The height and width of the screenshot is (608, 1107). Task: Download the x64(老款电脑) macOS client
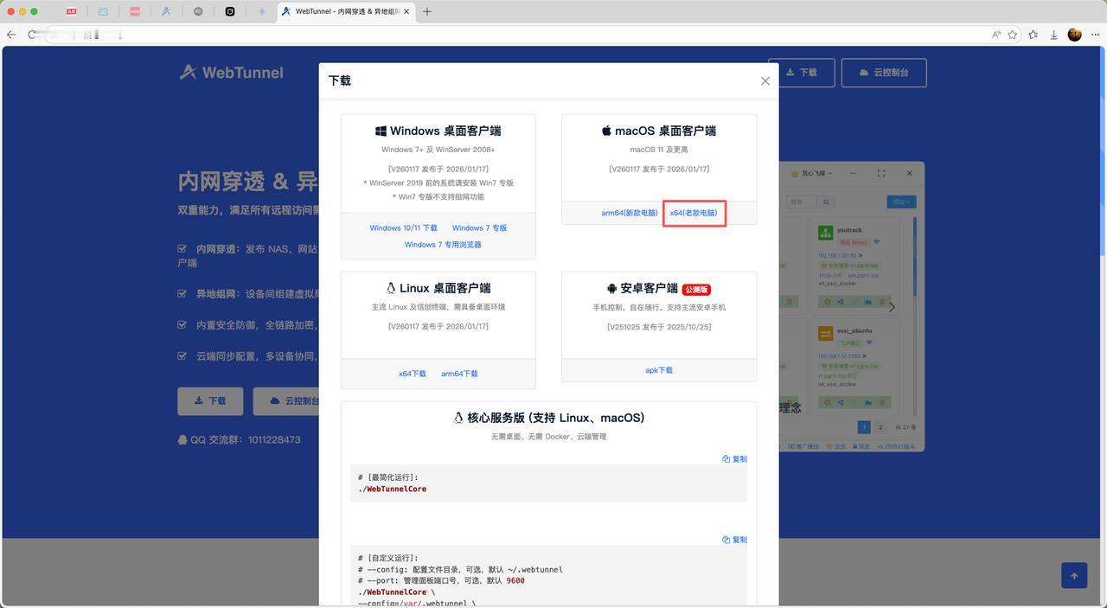(694, 212)
